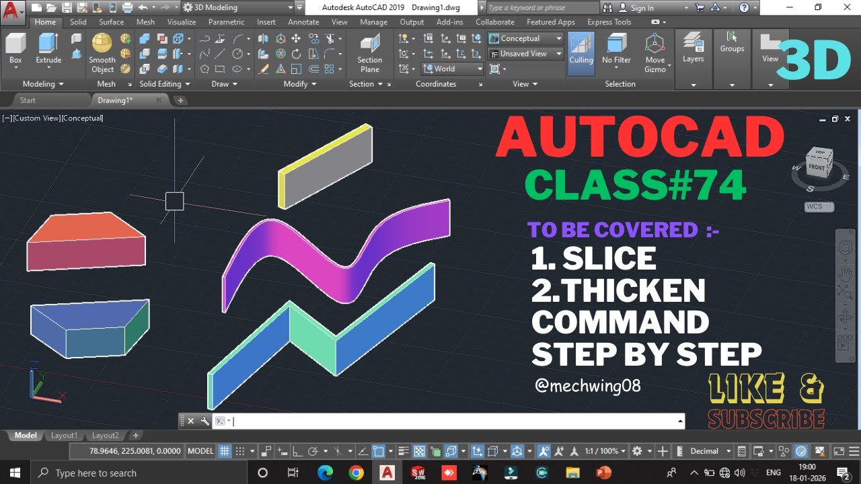Open the World coordinate system dropdown
Image resolution: width=861 pixels, height=484 pixels.
453,69
